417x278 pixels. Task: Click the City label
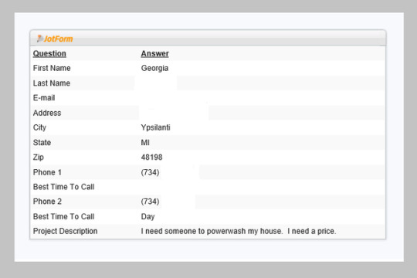click(x=39, y=127)
